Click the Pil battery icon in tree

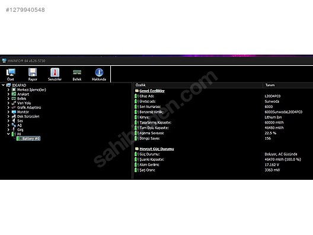14,134
